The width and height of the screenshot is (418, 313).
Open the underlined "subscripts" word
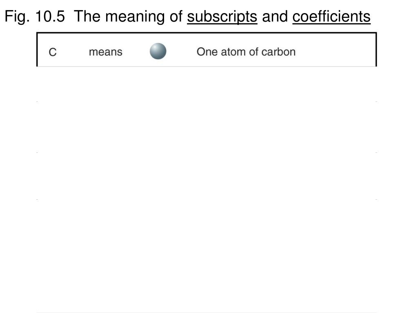pyautogui.click(x=222, y=16)
